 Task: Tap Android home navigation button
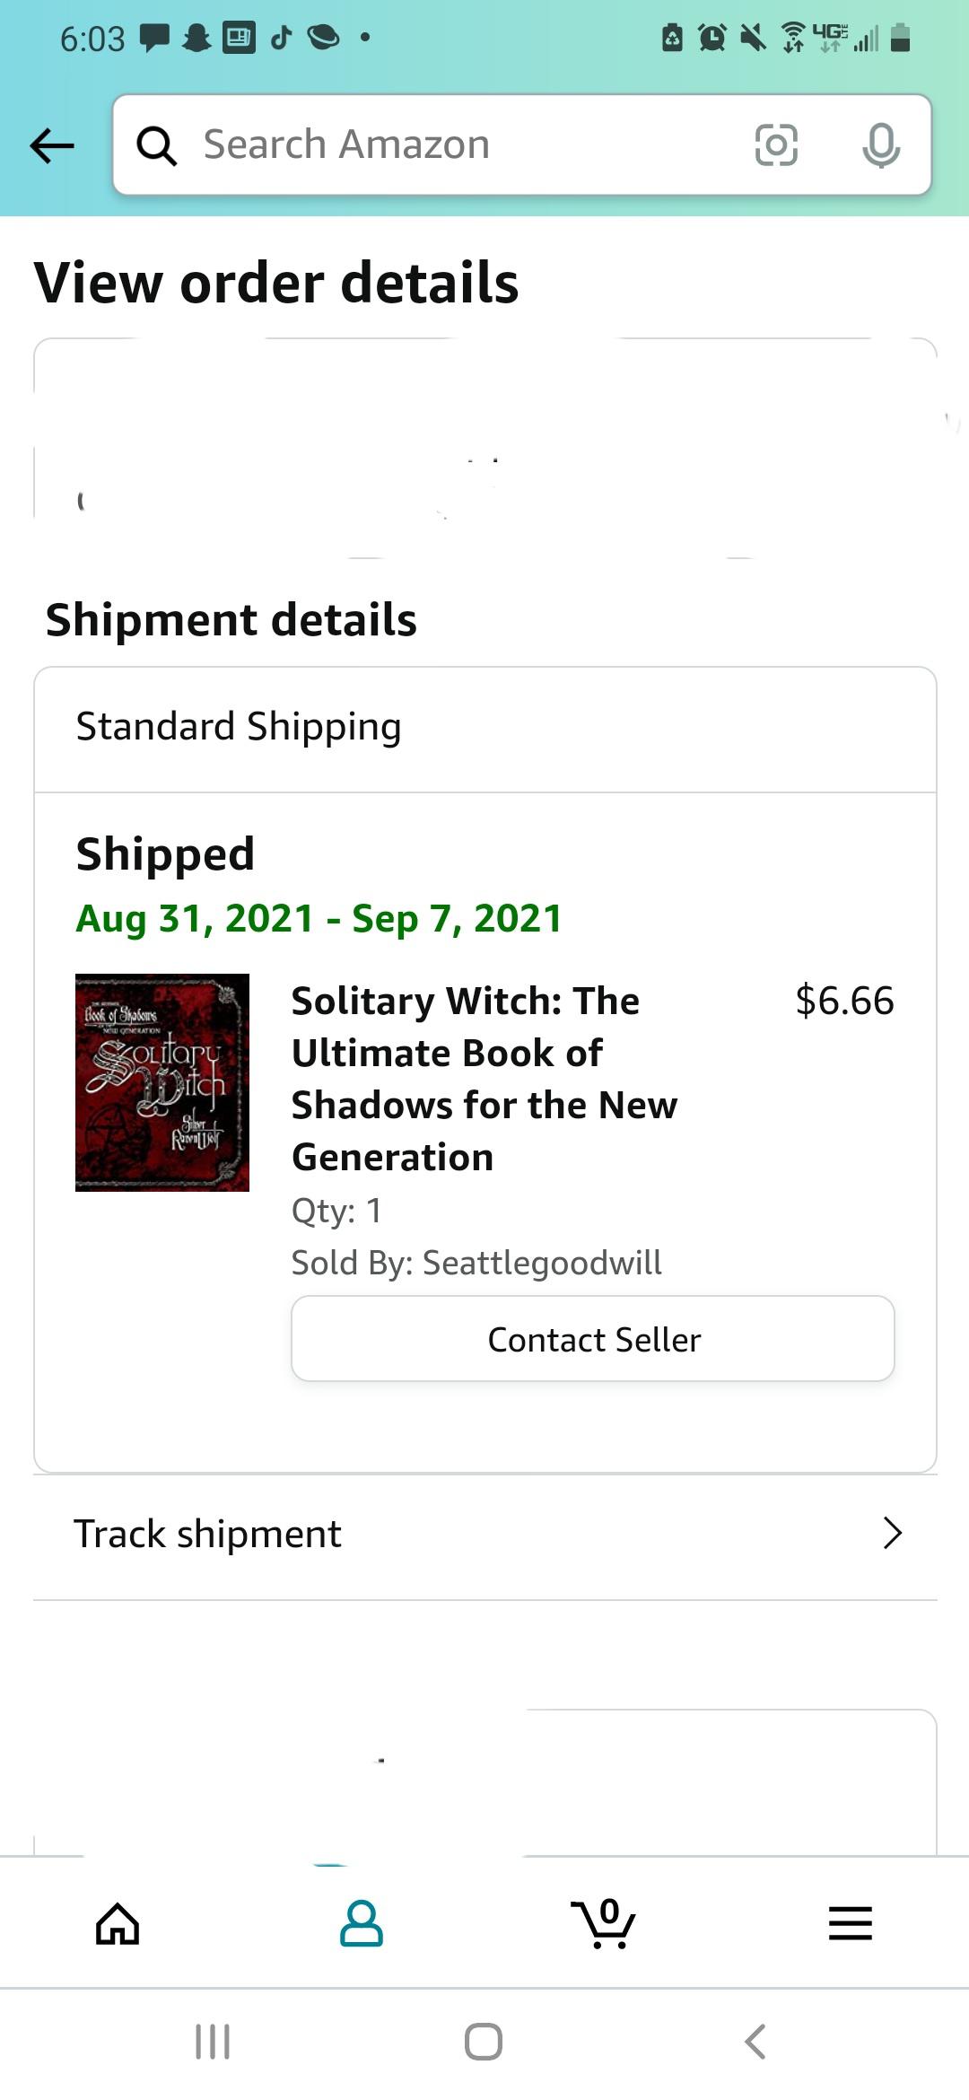[484, 2042]
